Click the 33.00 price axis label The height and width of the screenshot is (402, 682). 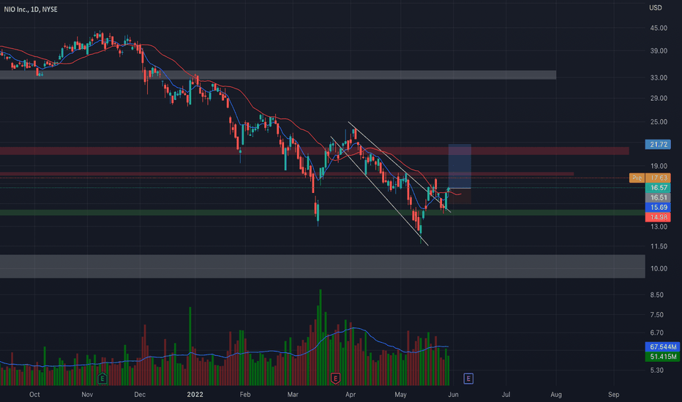pos(659,77)
